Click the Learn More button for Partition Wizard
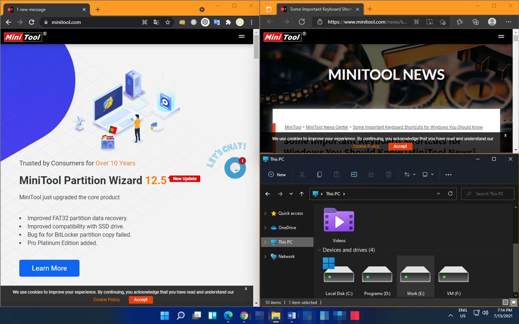The image size is (519, 324). click(x=49, y=268)
